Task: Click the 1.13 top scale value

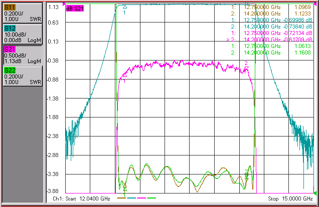Action: [53, 7]
